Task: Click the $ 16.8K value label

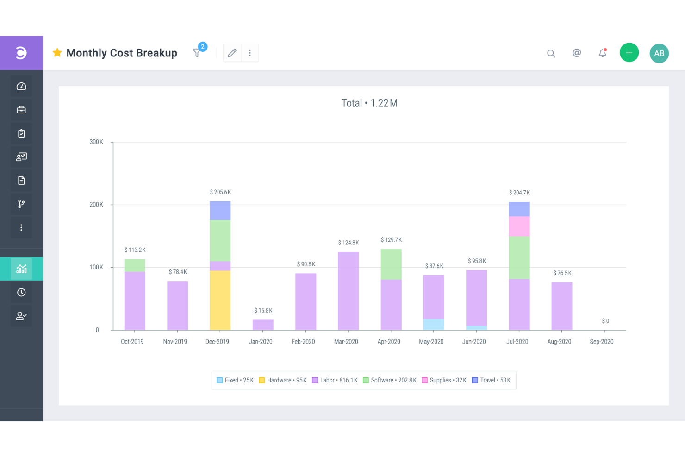Action: (263, 311)
